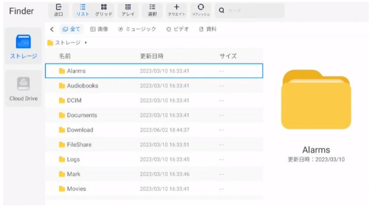Select the Mark folder name
This screenshot has width=380, height=208.
pos(74,174)
